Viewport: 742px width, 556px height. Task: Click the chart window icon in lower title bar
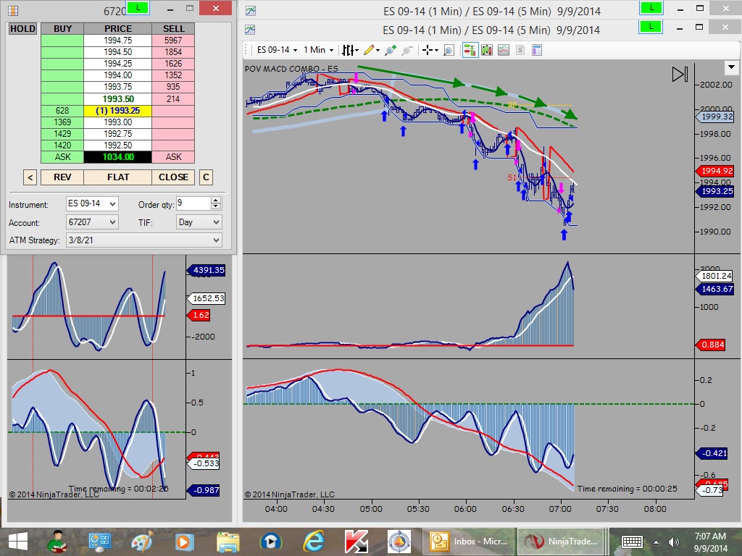click(x=250, y=30)
